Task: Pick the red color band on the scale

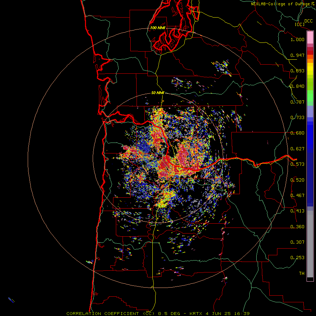Action: (x=310, y=53)
